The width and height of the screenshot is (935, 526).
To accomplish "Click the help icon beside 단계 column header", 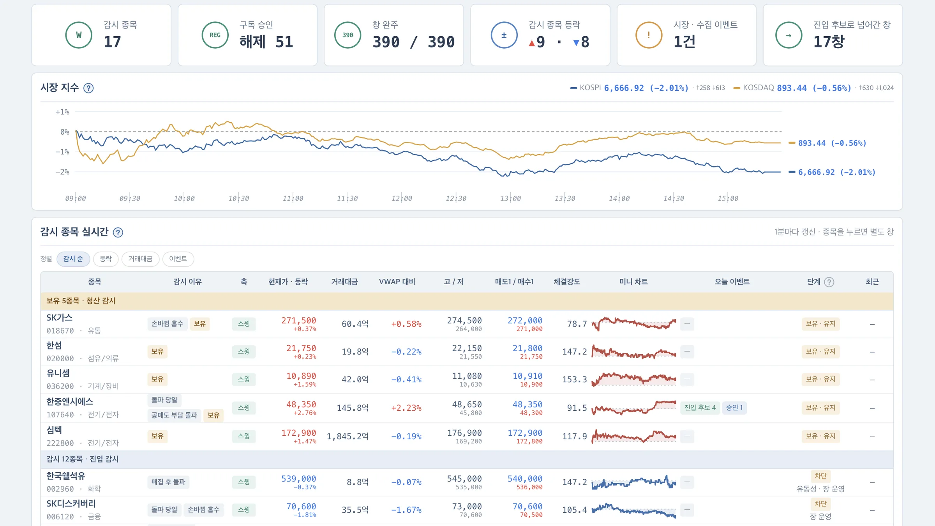I will click(829, 282).
